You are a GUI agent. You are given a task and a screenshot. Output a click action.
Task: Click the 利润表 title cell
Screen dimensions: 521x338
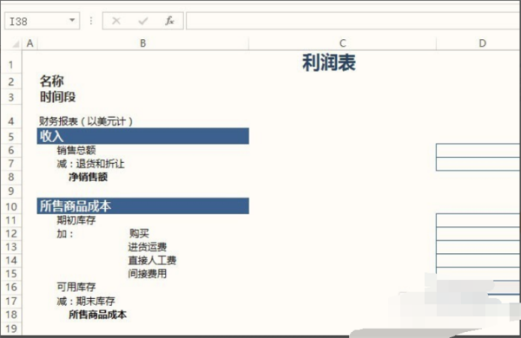click(329, 62)
